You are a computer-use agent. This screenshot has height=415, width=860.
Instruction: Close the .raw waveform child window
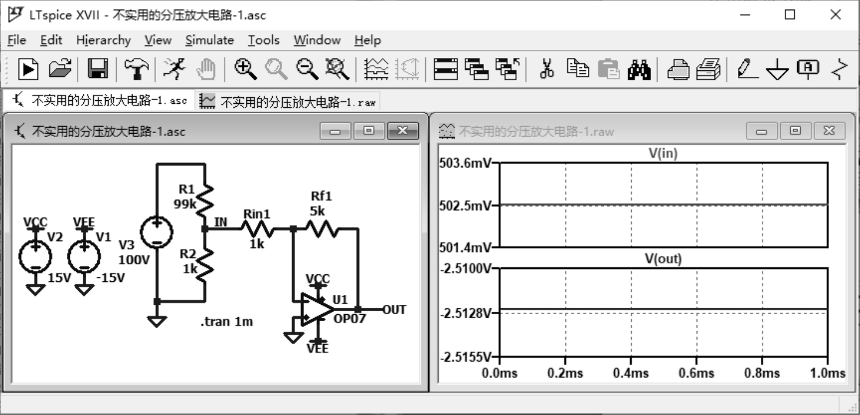[829, 131]
